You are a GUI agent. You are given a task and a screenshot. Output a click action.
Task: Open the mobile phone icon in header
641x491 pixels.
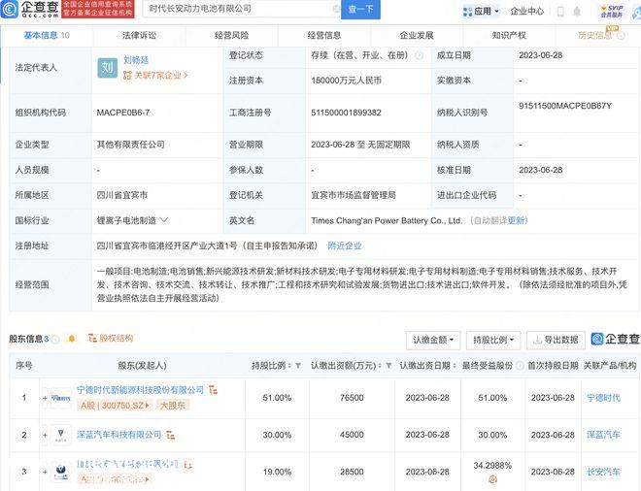tap(560, 12)
